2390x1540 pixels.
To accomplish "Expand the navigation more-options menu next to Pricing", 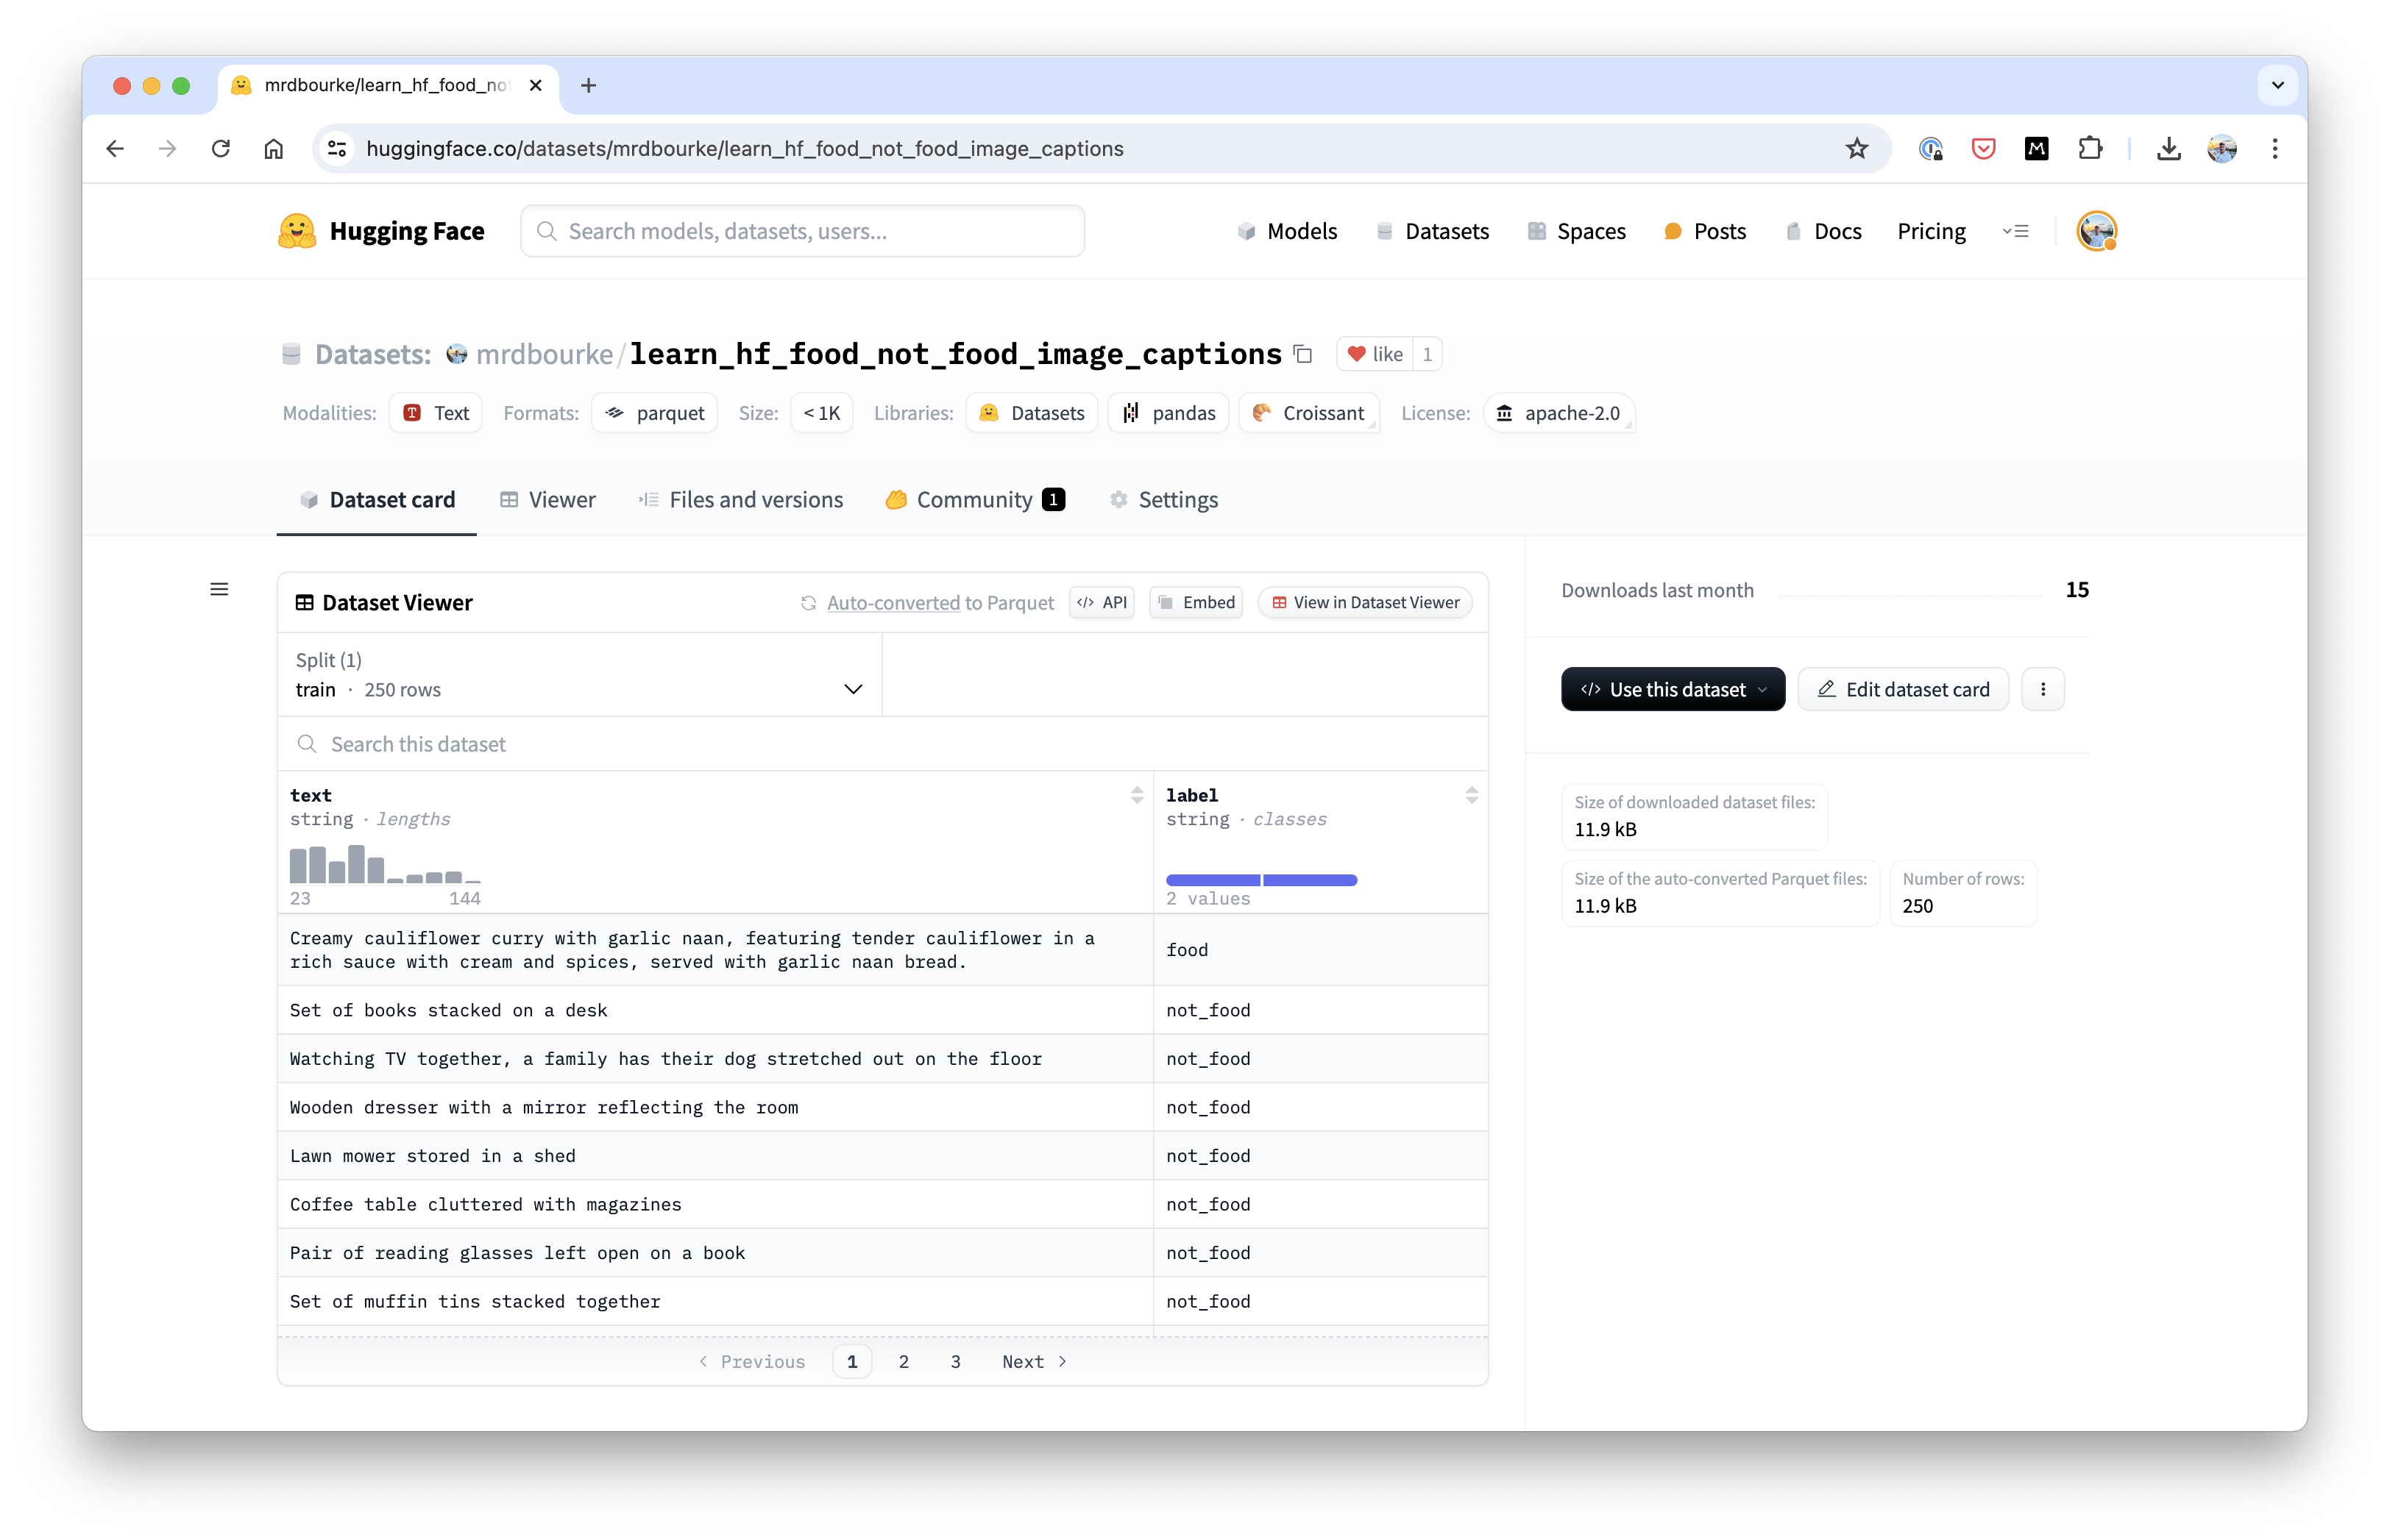I will 2016,231.
